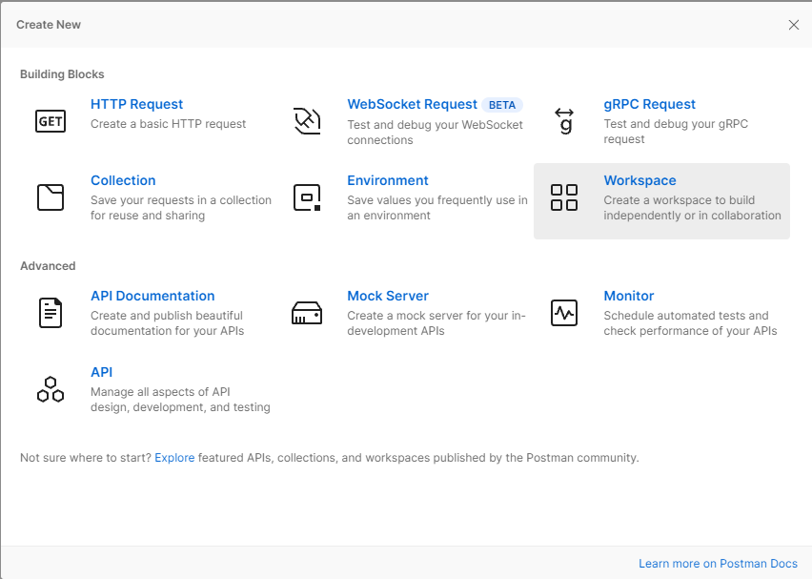Open the WebSocket Request creator

[x=412, y=104]
